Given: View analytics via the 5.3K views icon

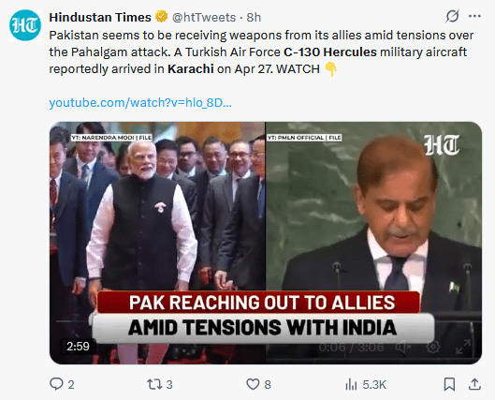Looking at the screenshot, I should click(x=351, y=384).
